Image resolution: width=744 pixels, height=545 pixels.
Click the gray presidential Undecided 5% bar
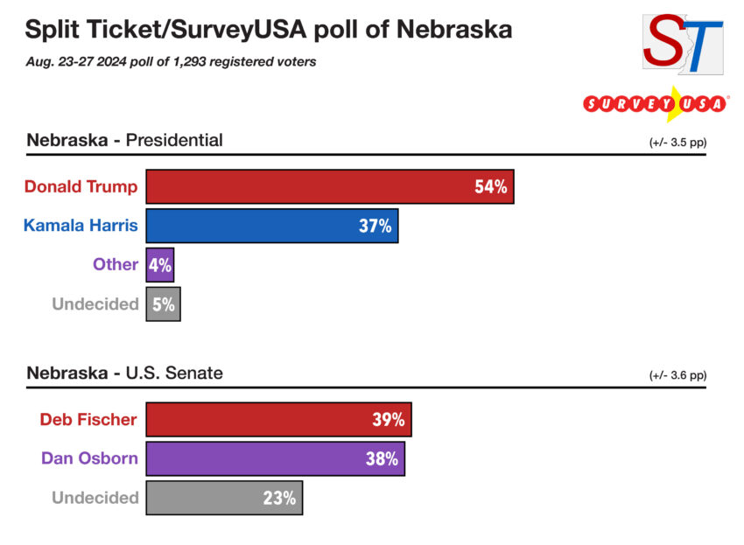[163, 304]
